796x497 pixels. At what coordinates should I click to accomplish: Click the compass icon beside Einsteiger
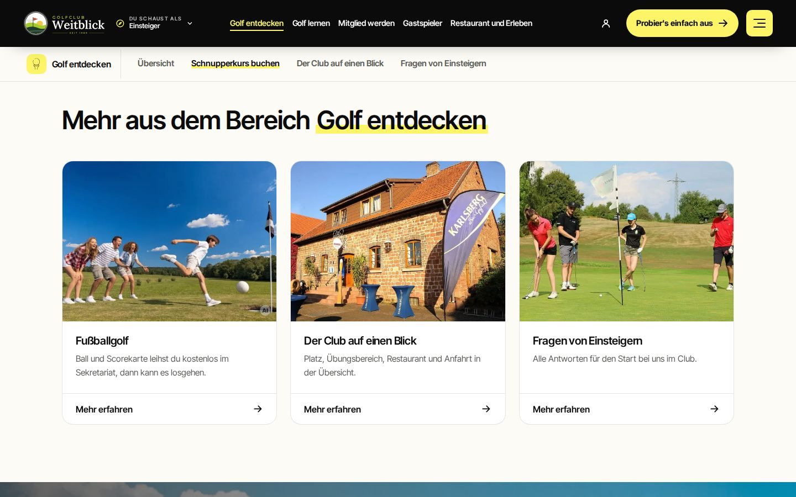[120, 23]
